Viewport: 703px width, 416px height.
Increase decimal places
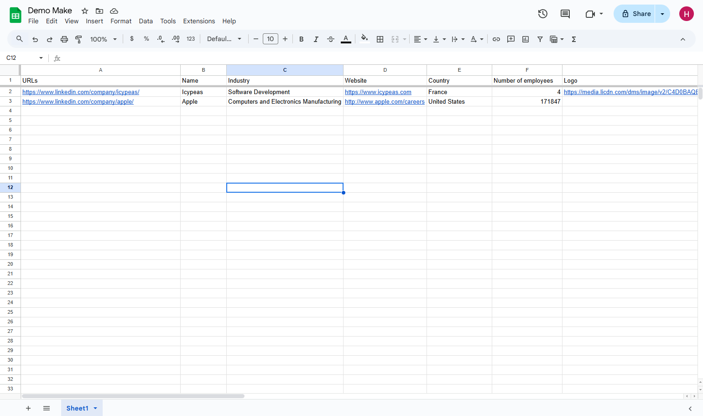(x=176, y=39)
